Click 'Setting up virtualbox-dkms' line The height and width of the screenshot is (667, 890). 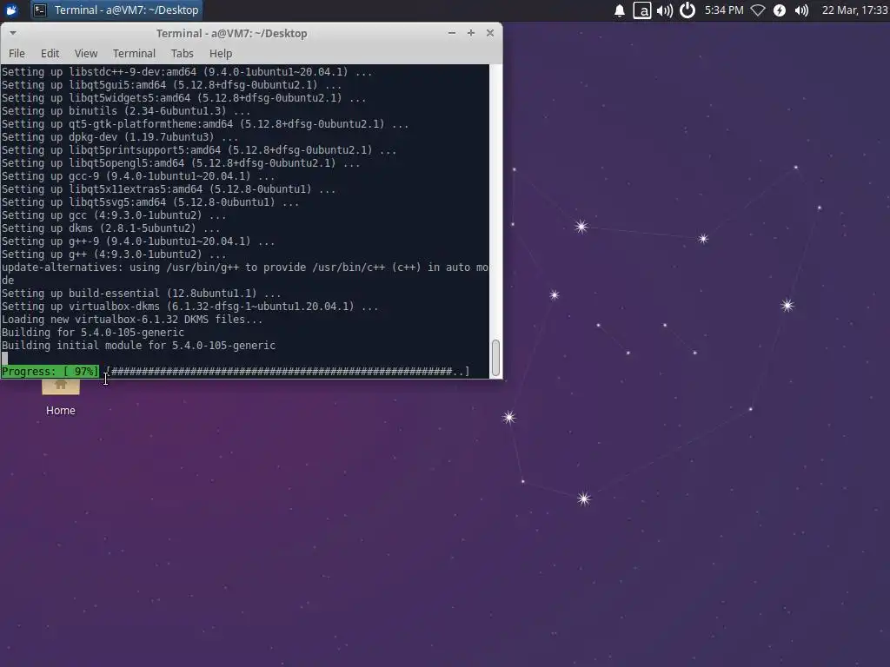pos(189,307)
